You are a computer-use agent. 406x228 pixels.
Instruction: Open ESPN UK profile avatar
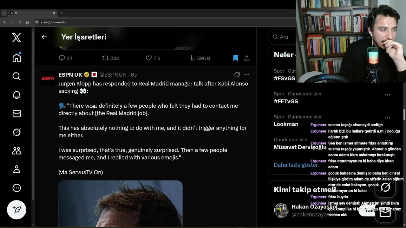[x=48, y=78]
